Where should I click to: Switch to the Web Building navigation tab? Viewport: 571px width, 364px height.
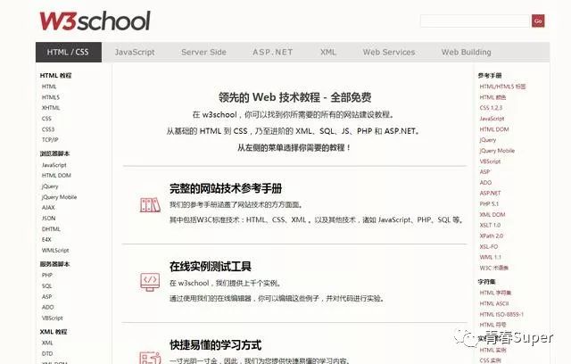pos(466,52)
